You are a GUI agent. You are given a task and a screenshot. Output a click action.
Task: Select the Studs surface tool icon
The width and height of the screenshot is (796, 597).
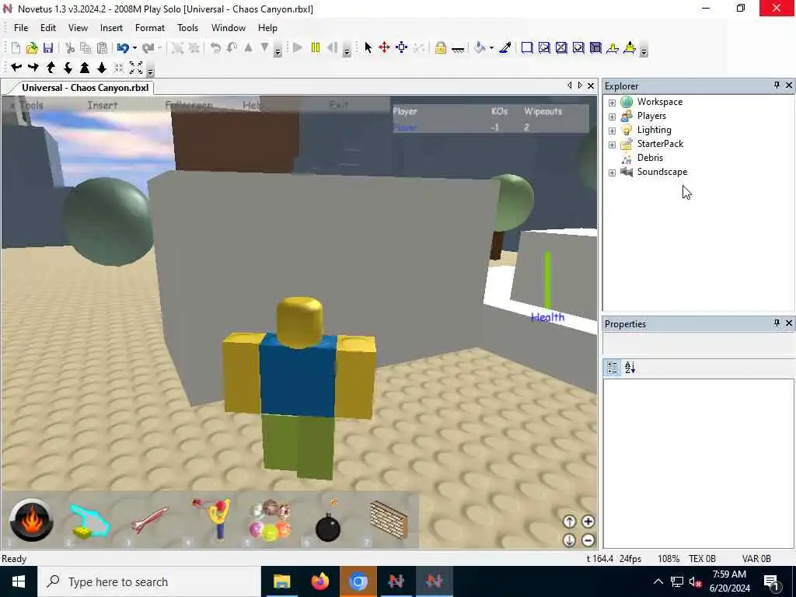[578, 48]
